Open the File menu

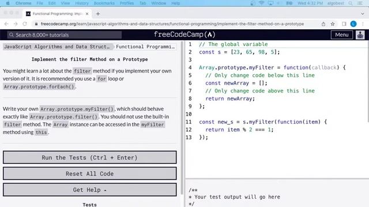coord(40,3)
